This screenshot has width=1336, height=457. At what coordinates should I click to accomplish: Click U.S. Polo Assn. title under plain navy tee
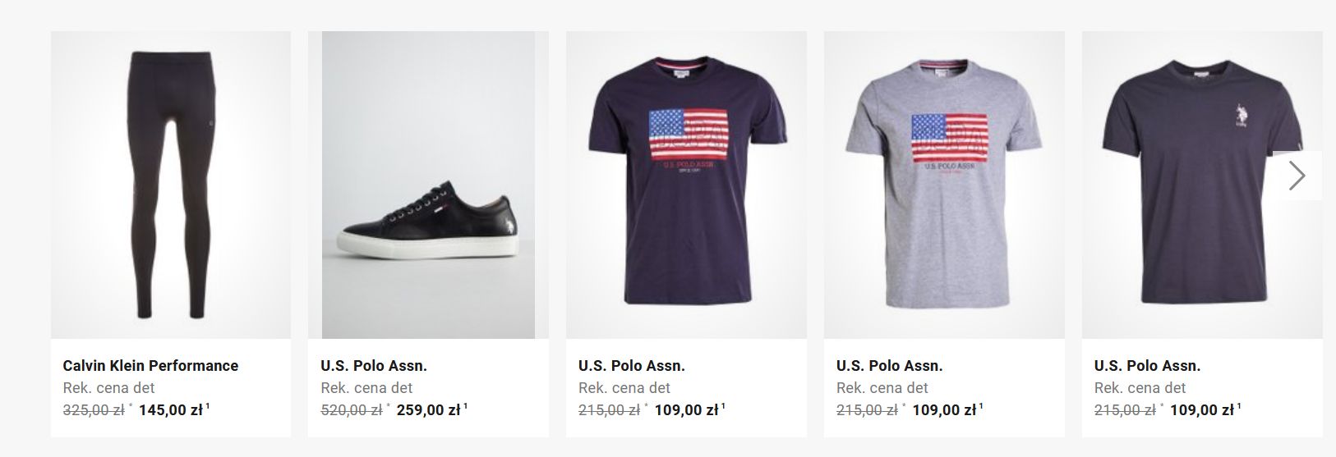click(x=1147, y=366)
